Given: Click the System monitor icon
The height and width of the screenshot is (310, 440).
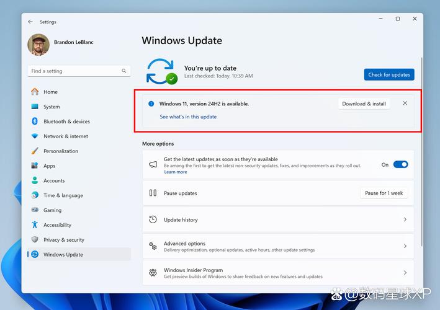Looking at the screenshot, I should pos(35,107).
